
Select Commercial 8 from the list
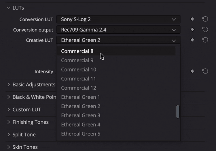116,51
